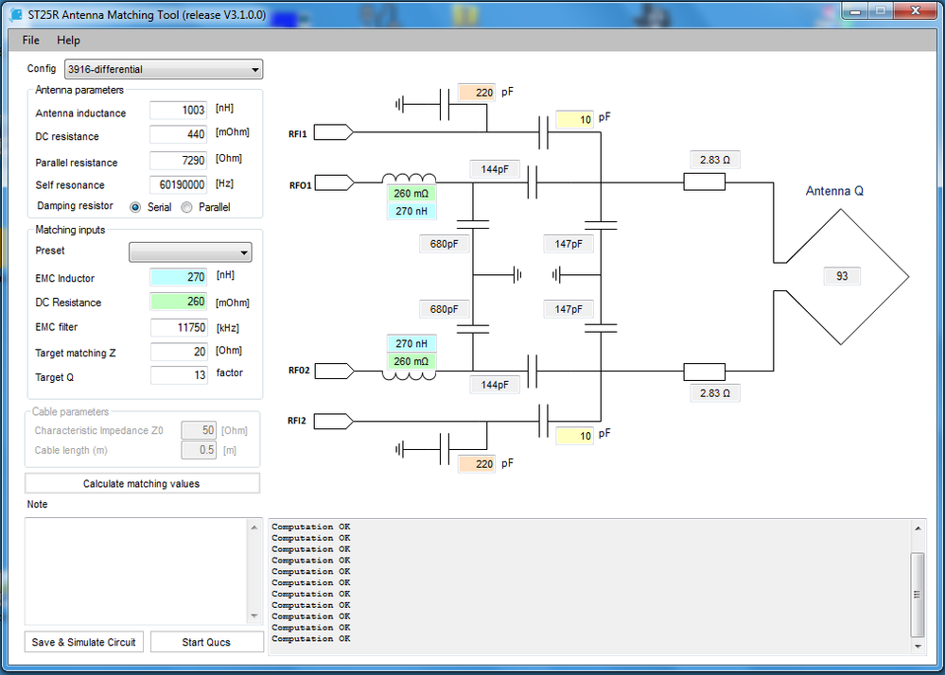Click the top yellow 10 pF capacitor field

(574, 119)
